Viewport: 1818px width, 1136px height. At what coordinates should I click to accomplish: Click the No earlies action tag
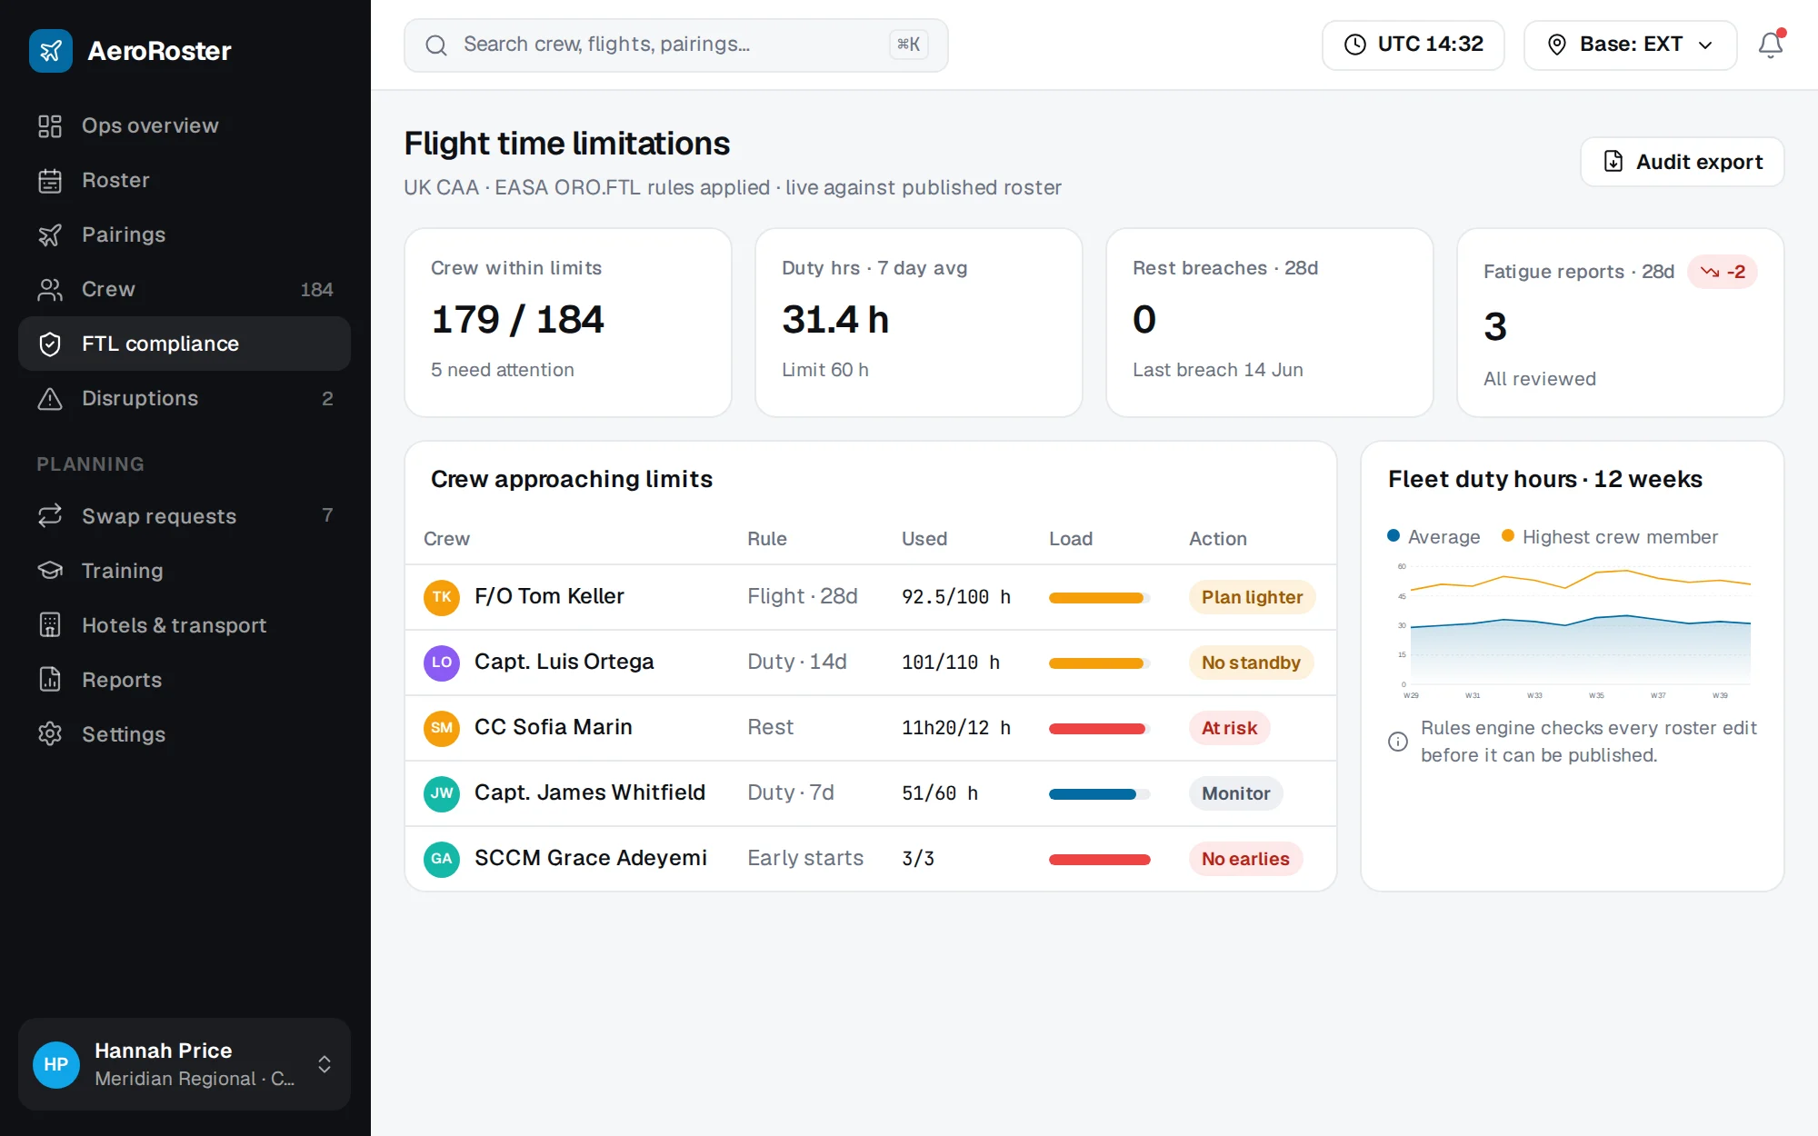(1245, 859)
